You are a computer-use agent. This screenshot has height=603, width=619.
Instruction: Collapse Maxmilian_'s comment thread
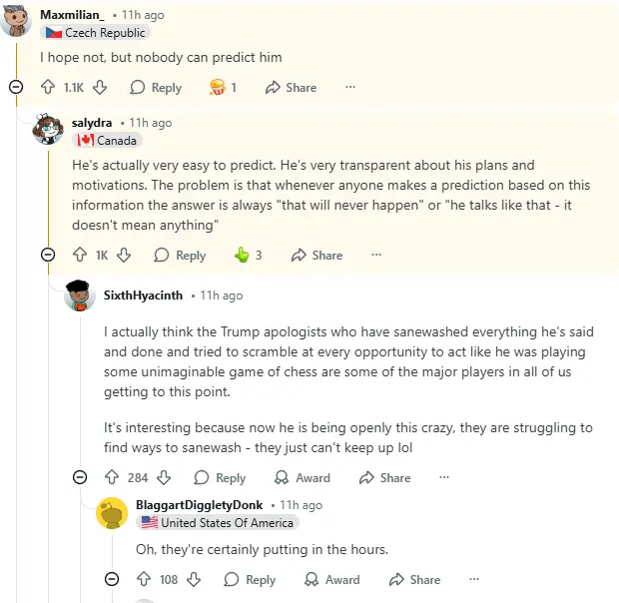[16, 88]
